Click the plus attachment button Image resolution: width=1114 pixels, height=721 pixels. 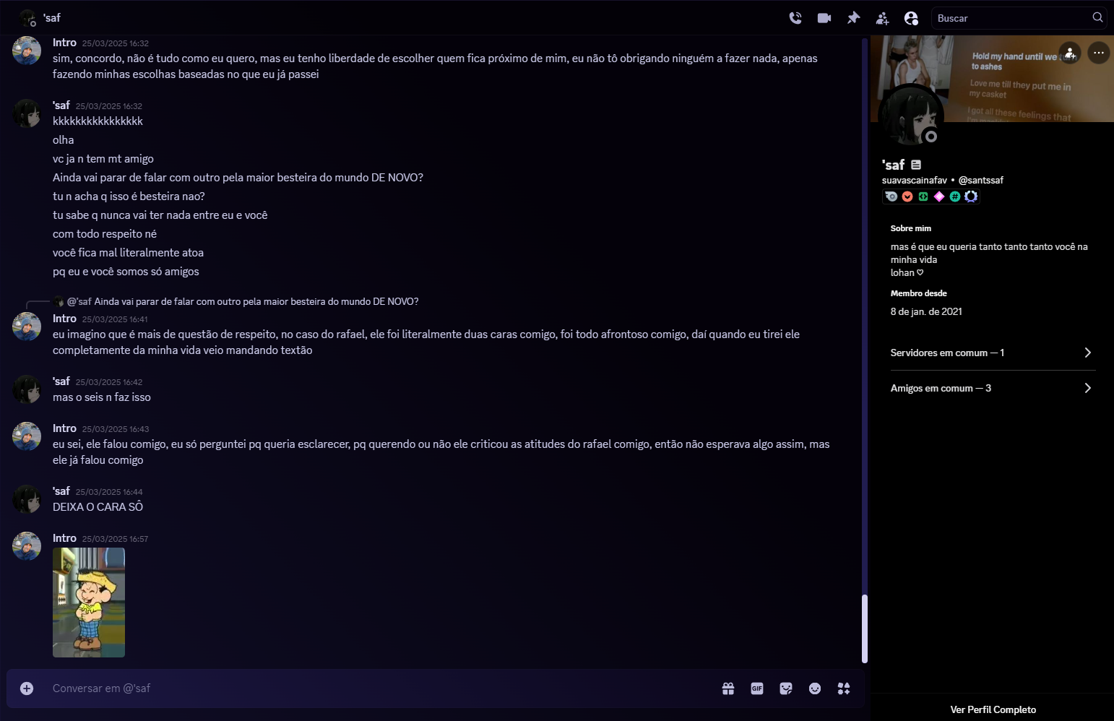point(27,688)
